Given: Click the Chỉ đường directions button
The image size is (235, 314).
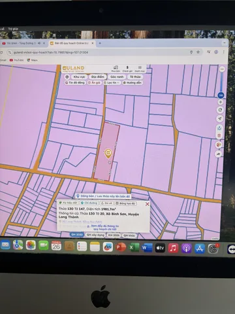Looking at the screenshot, I should 89,203.
